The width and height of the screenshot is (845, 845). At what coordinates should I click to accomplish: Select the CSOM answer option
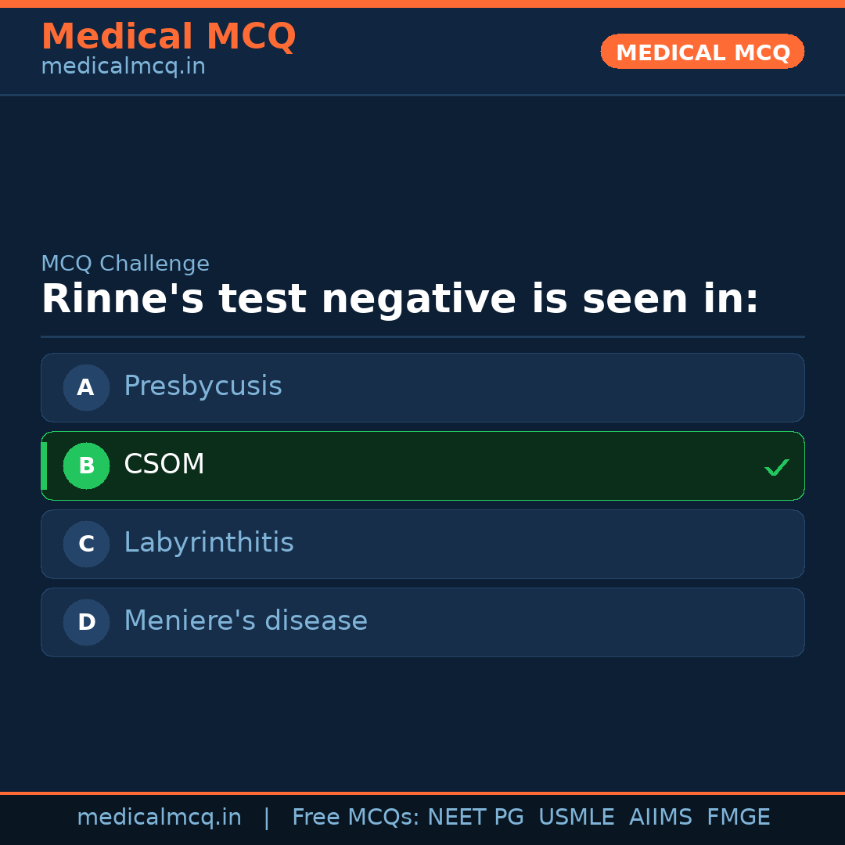pyautogui.click(x=422, y=466)
